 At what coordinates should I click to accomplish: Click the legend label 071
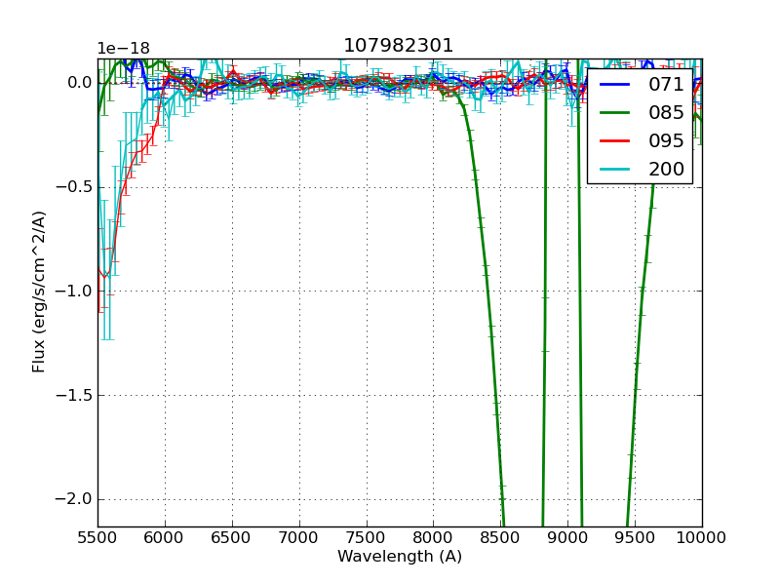666,85
